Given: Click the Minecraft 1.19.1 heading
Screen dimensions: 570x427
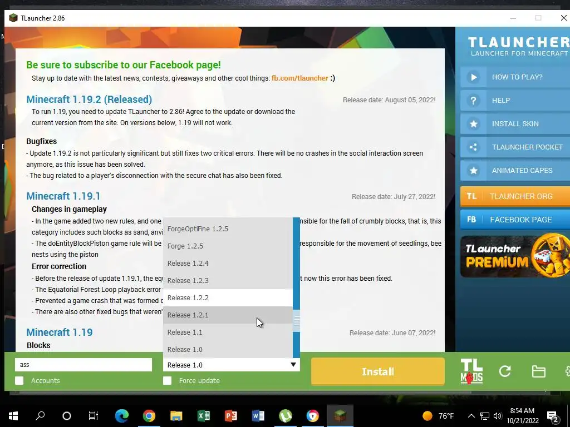Looking at the screenshot, I should pyautogui.click(x=63, y=196).
